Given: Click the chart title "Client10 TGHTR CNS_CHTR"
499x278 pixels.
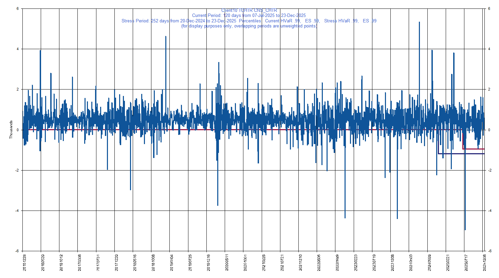Looking at the screenshot, I should click(x=249, y=9).
